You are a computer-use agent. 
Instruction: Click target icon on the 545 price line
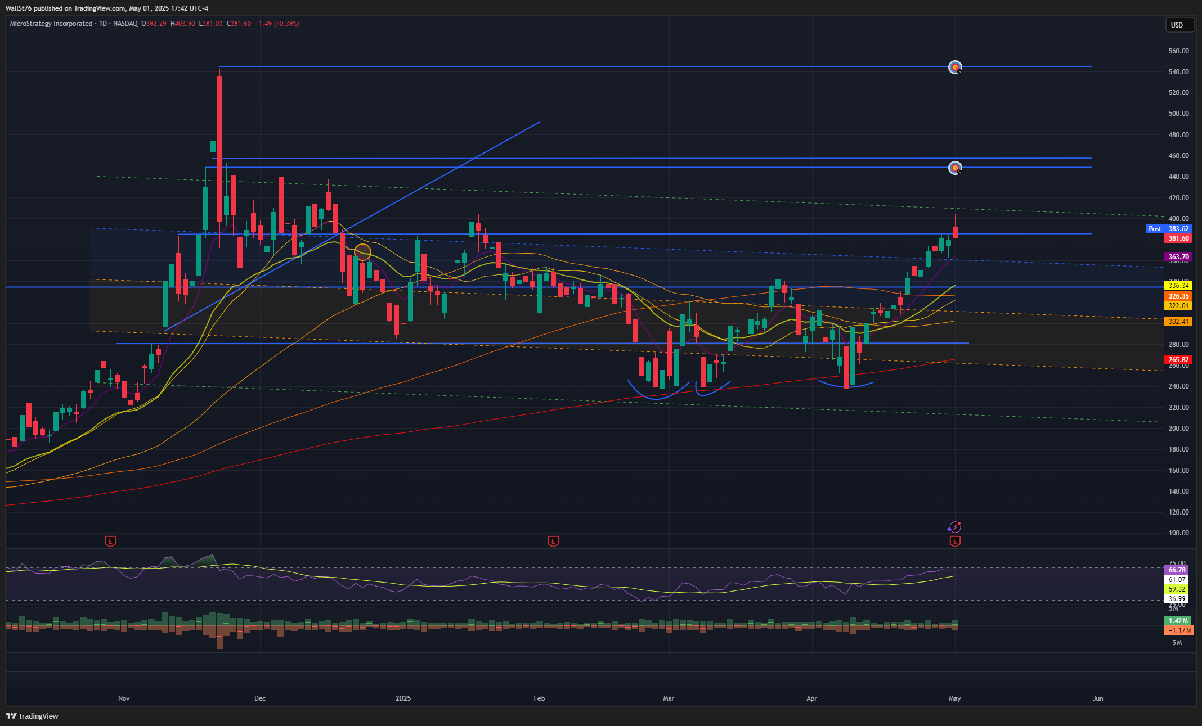coord(955,67)
